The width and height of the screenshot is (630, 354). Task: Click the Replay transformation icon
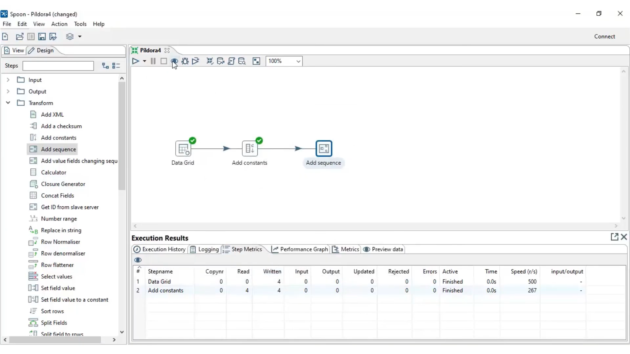pos(196,61)
